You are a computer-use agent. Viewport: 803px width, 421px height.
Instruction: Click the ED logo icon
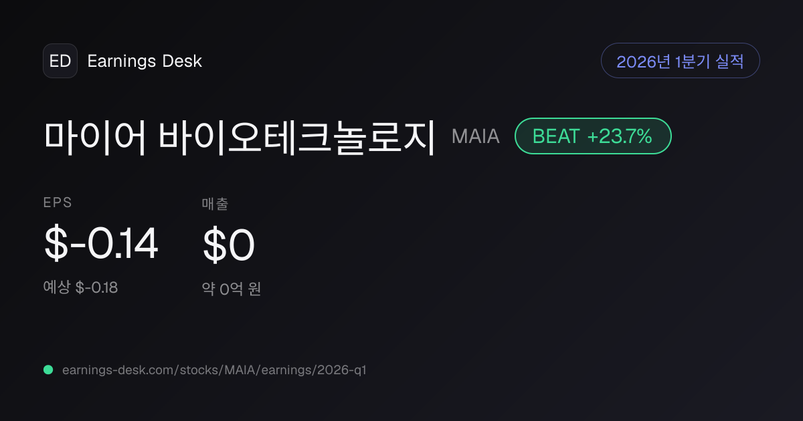pos(60,61)
